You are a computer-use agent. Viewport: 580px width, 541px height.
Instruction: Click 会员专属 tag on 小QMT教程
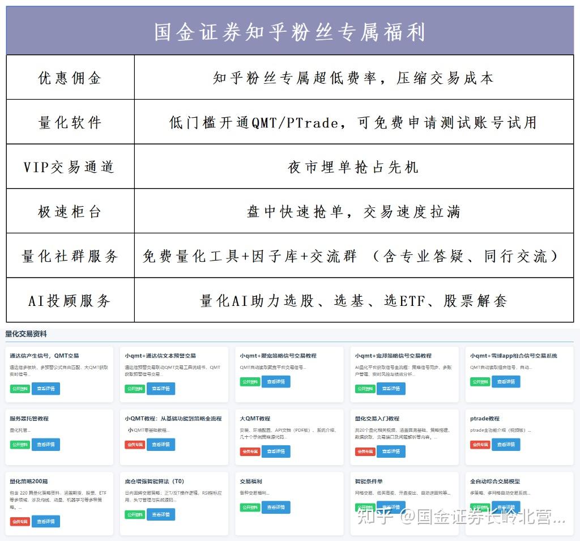coord(134,445)
